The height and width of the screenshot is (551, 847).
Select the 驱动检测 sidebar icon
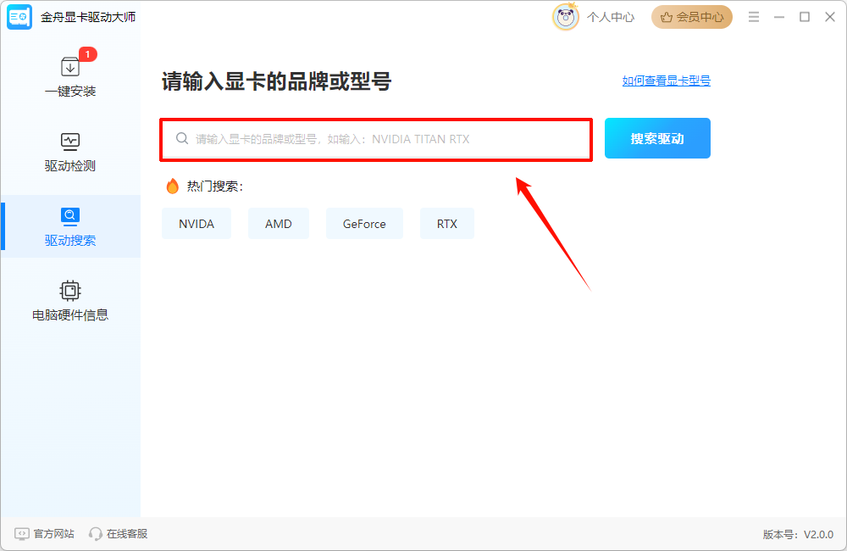(70, 142)
